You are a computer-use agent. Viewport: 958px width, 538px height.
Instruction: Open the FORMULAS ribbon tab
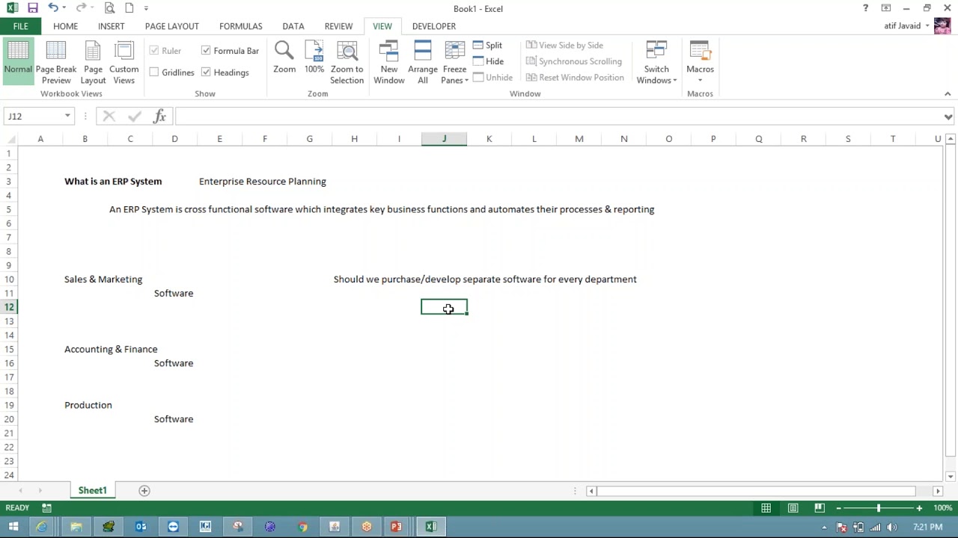click(x=241, y=26)
